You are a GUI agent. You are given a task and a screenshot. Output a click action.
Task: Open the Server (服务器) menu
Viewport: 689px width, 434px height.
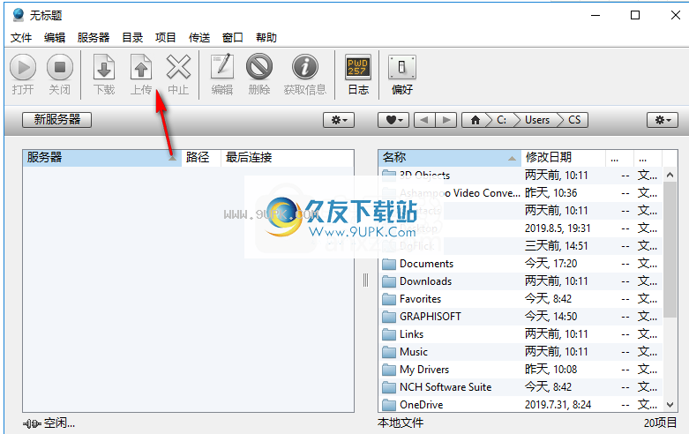pyautogui.click(x=94, y=38)
